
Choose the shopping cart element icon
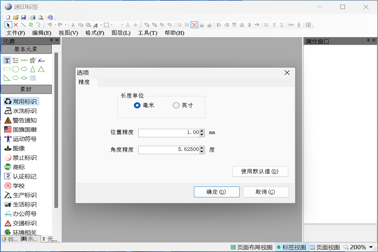(33, 60)
